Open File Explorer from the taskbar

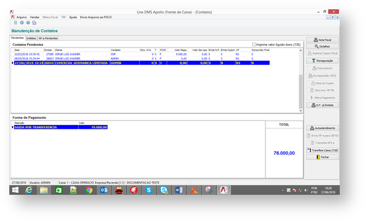click(44, 190)
